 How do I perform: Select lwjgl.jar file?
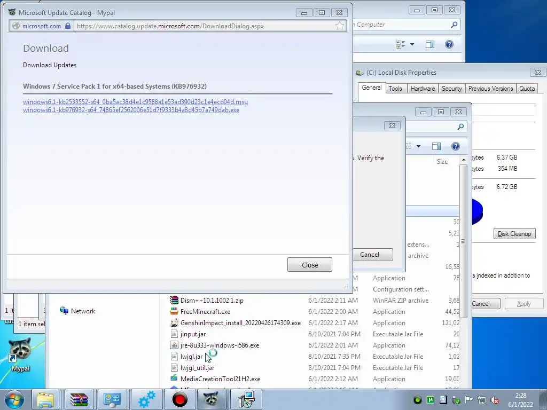192,356
